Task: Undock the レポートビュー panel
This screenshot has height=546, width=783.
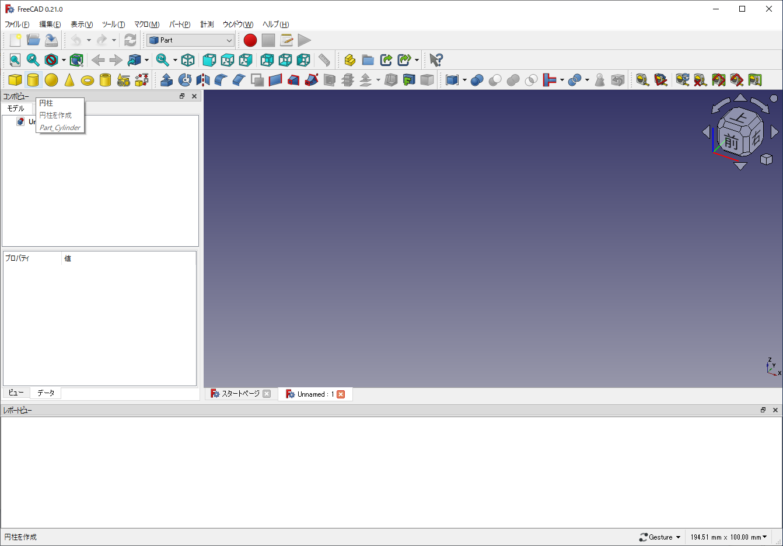Action: [763, 410]
